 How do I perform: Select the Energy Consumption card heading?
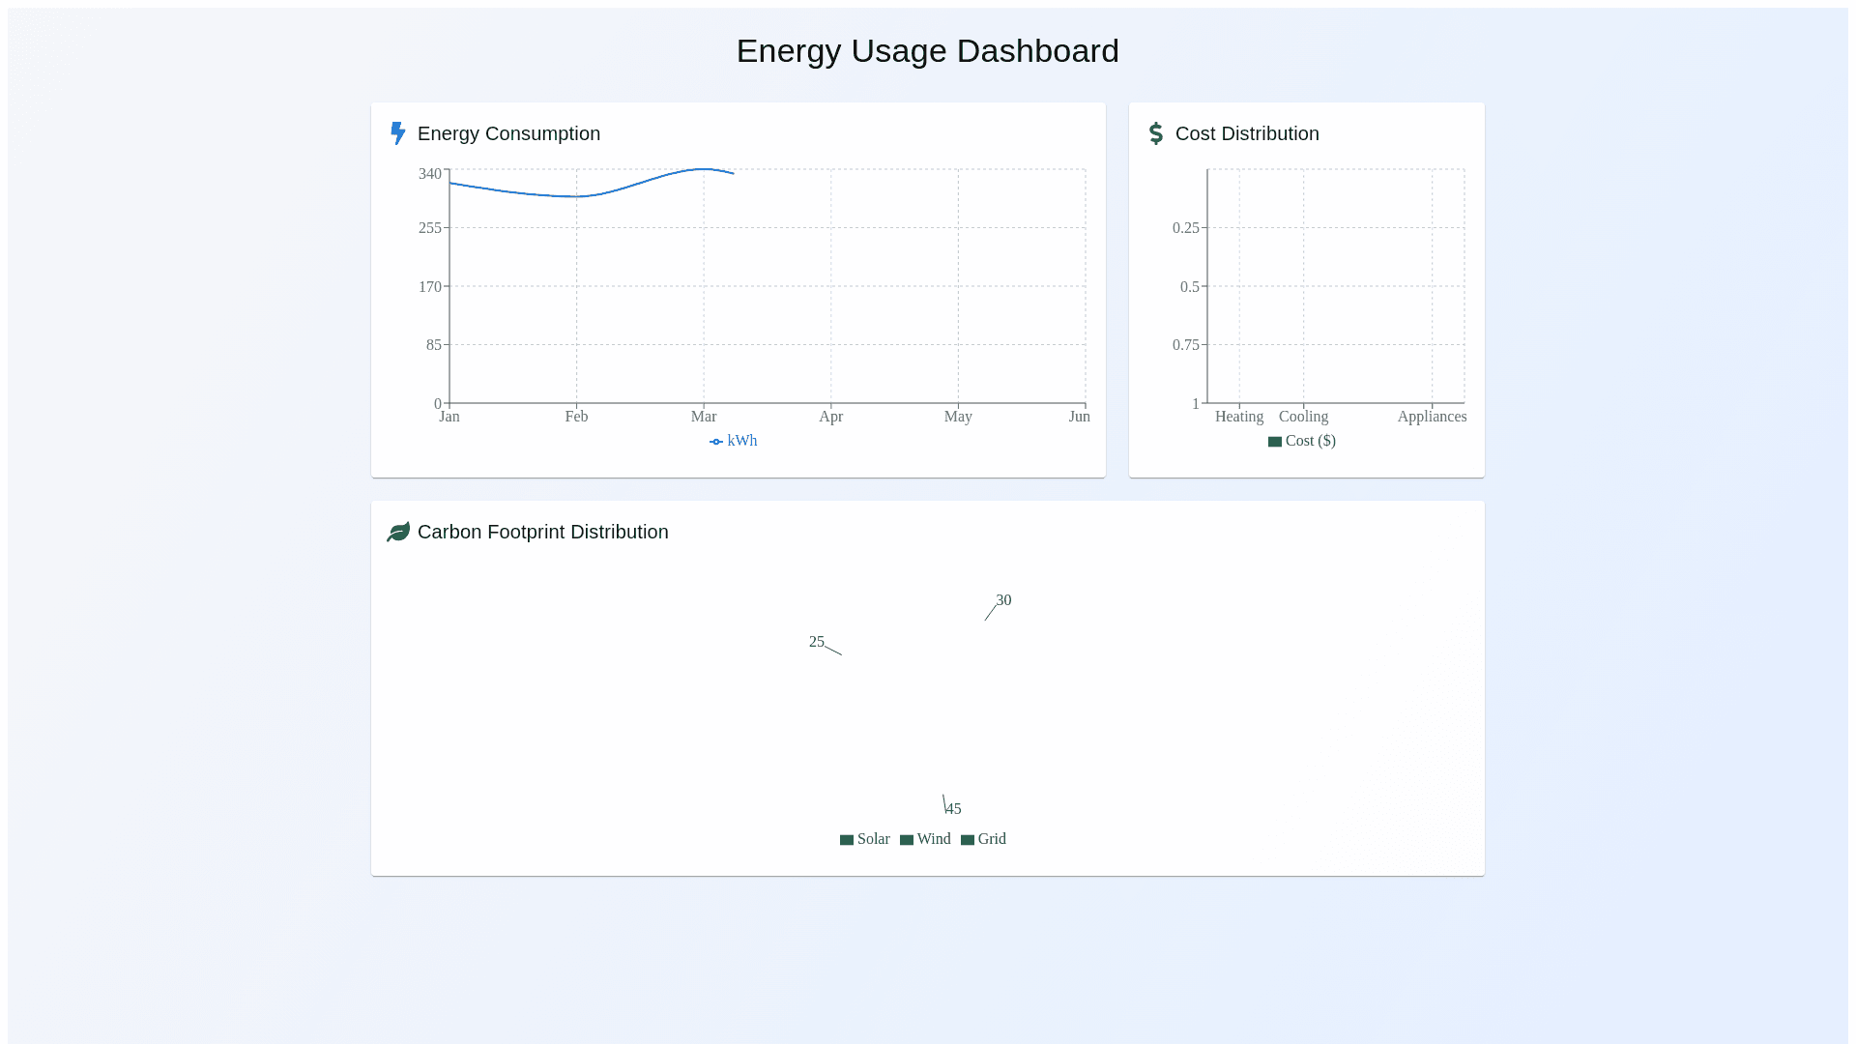(x=508, y=133)
